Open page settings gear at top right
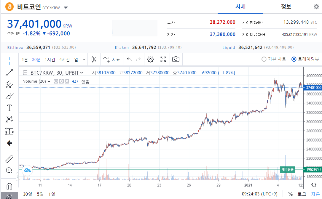Screen dimensions: 322x199 click(x=316, y=7)
